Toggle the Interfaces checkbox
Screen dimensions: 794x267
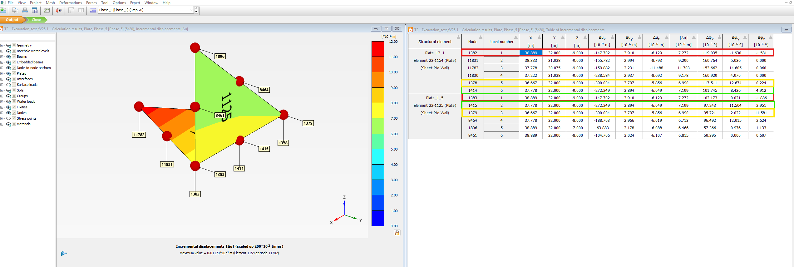coord(14,79)
